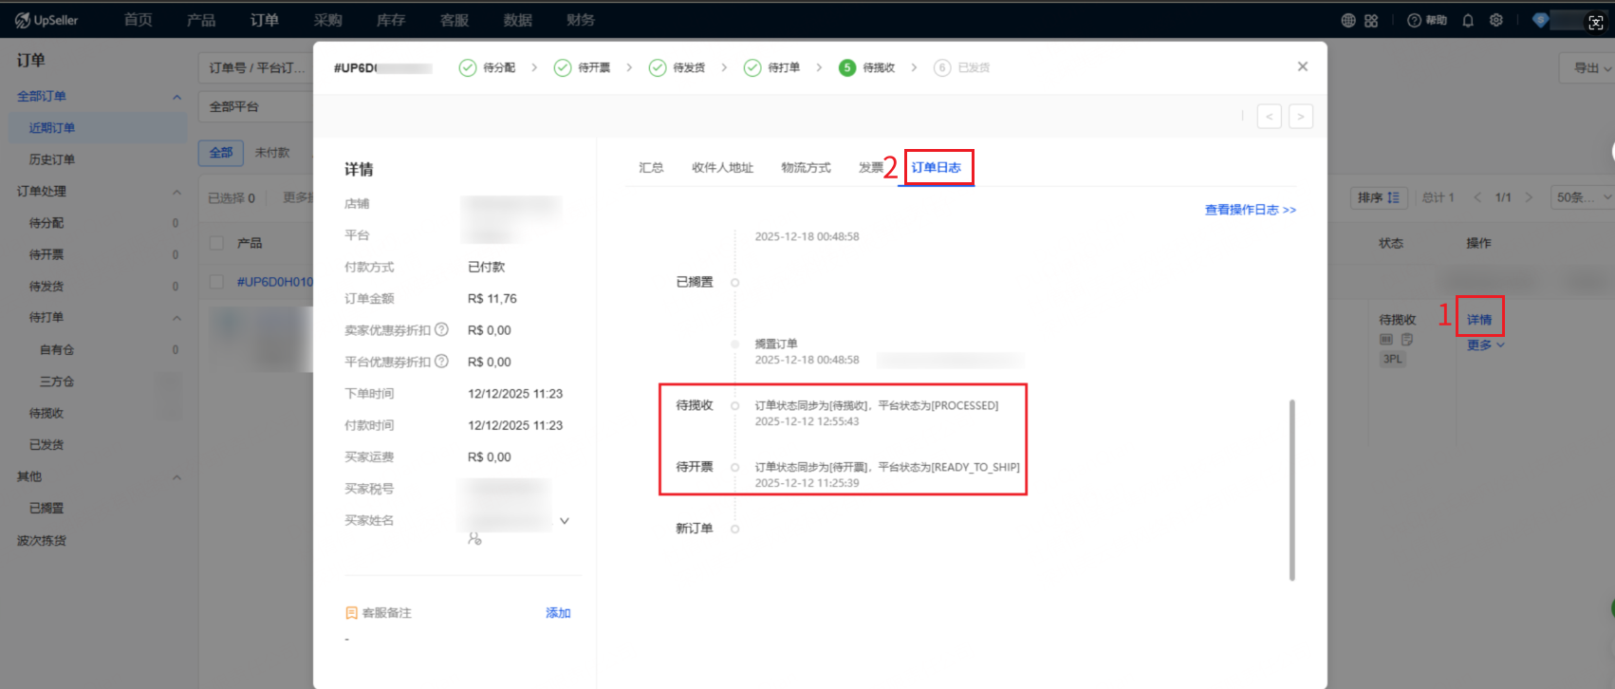The height and width of the screenshot is (689, 1615).
Task: Tick the checkbox for order #UP6D0H010
Action: click(216, 282)
